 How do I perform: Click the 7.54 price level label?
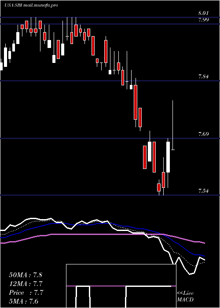[x=203, y=191]
